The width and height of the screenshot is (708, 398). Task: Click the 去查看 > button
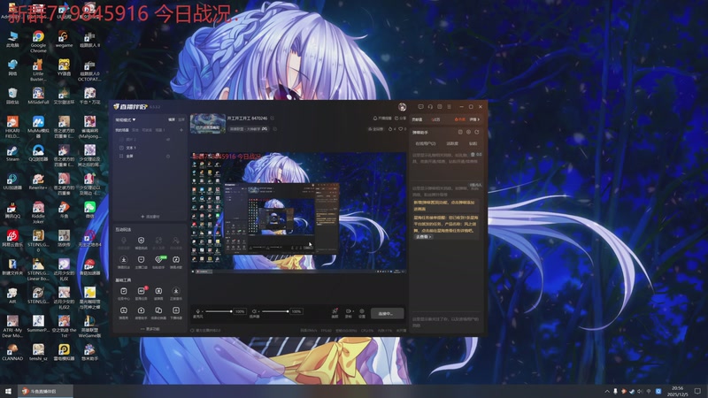424,236
